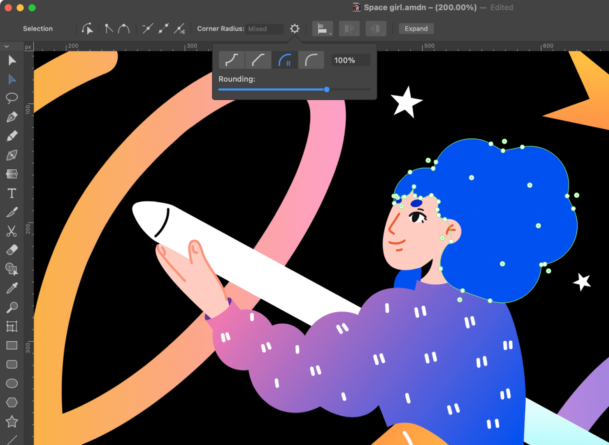
Task: Click the dashed line break-path icon
Action: click(x=163, y=28)
